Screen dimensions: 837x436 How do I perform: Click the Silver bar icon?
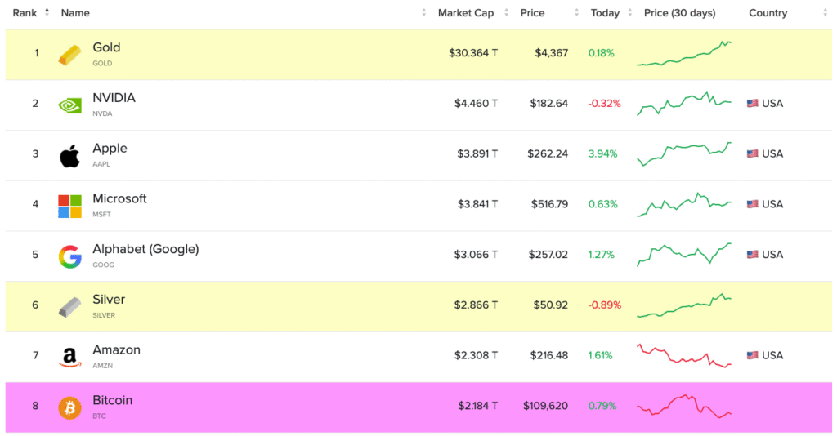[x=69, y=307]
